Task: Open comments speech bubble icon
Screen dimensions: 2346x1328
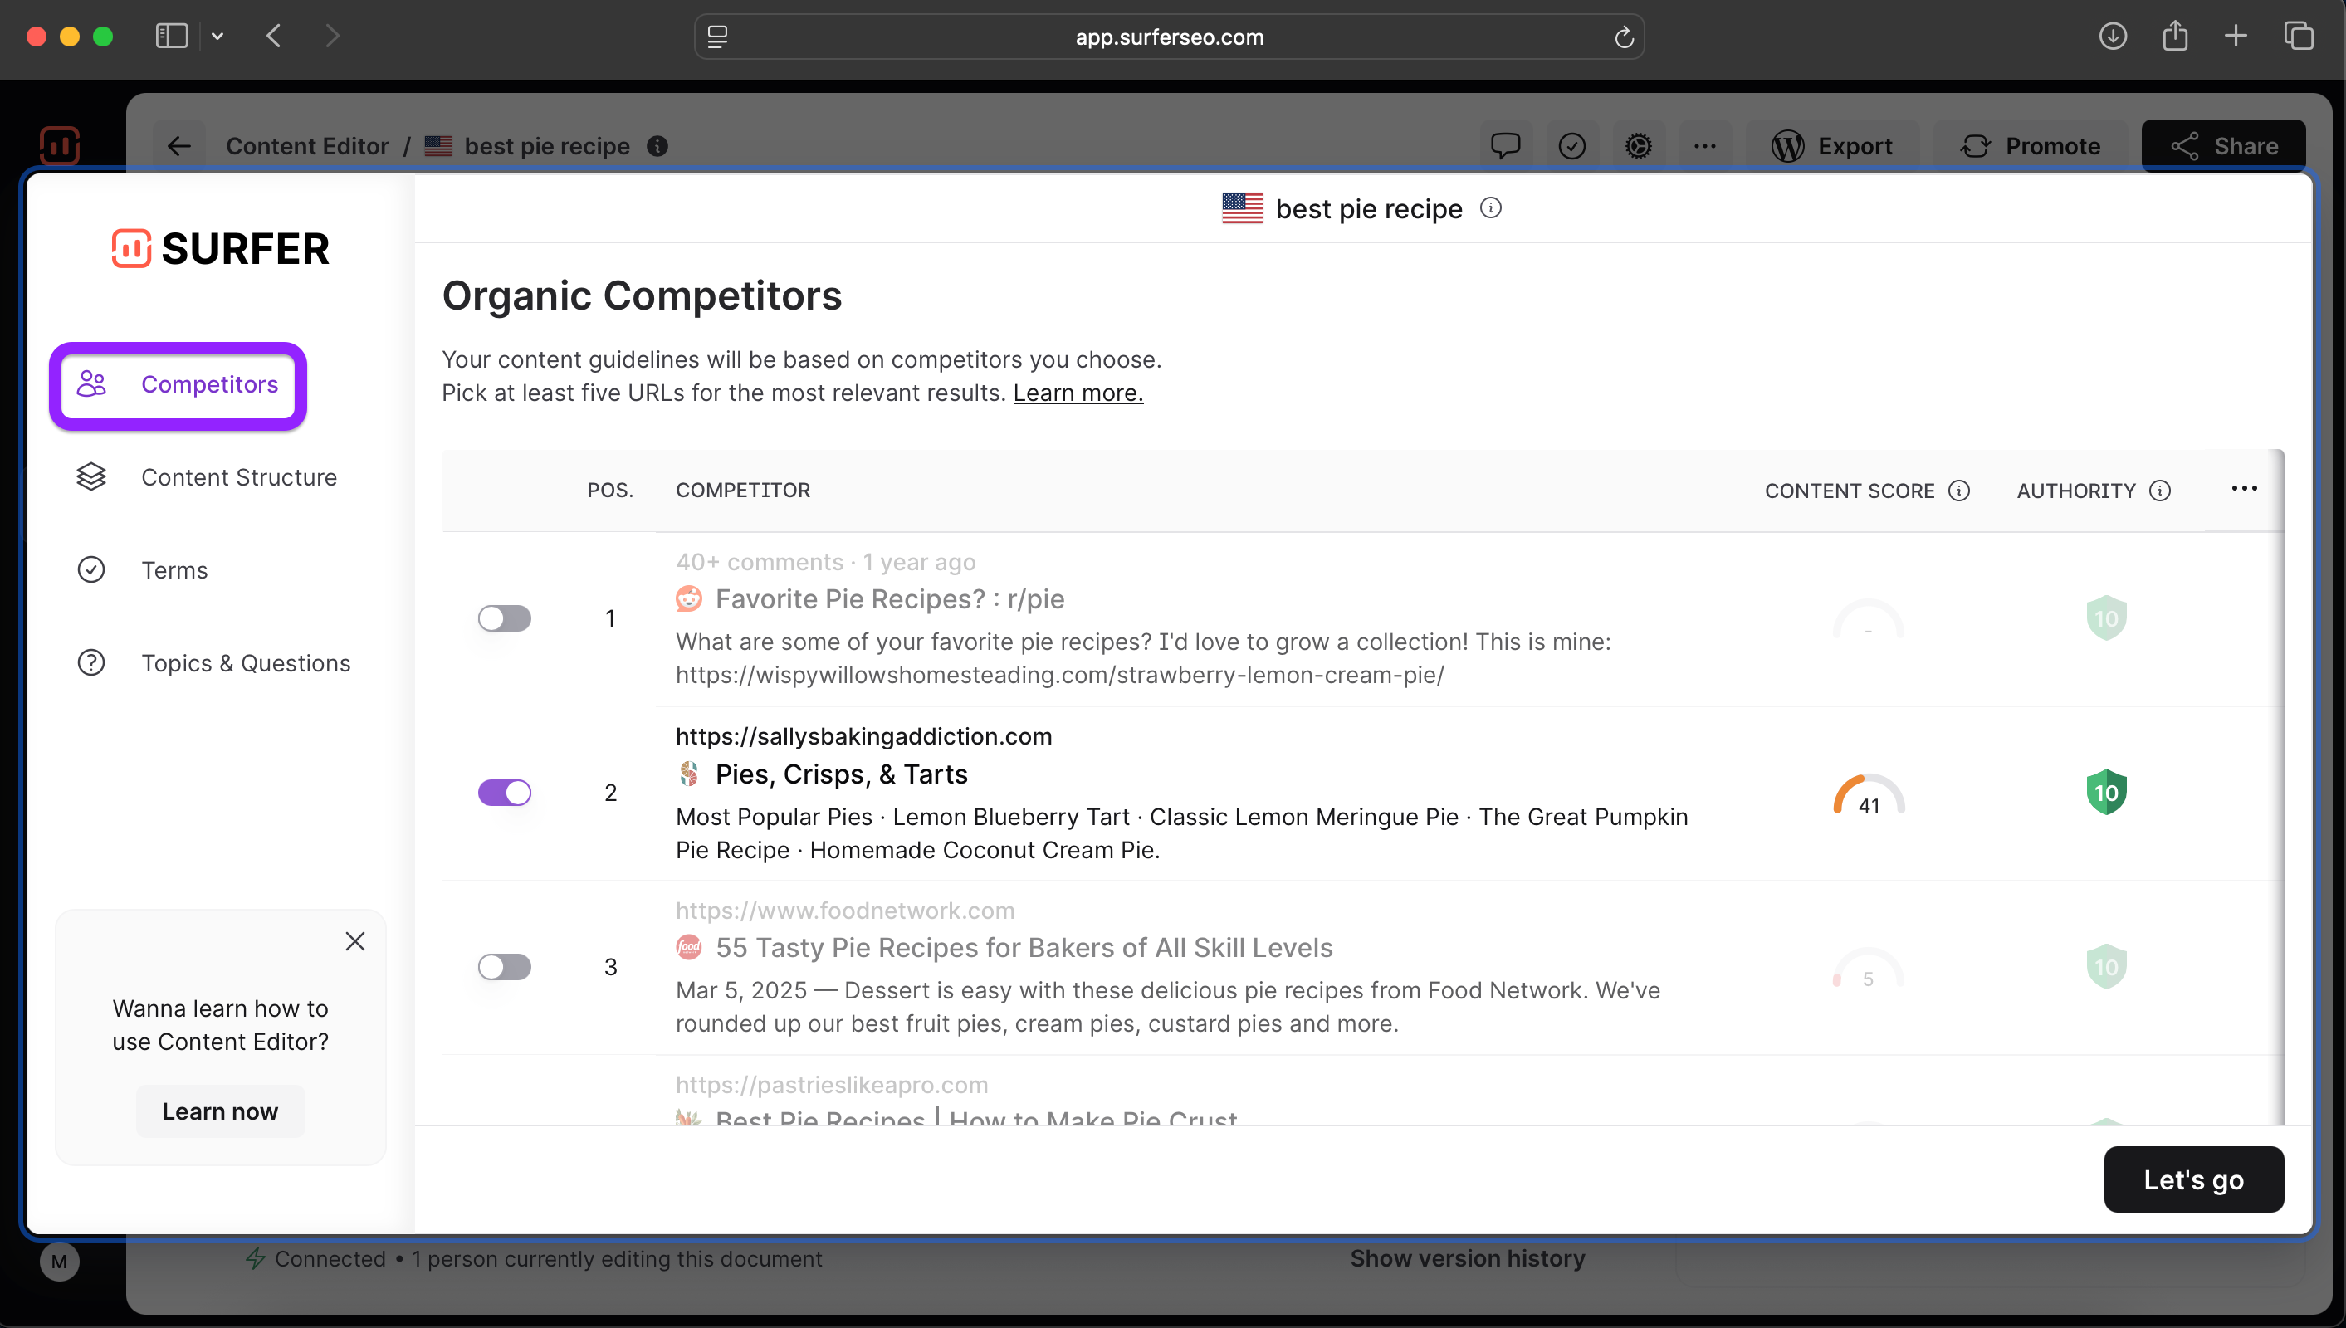Action: click(x=1505, y=146)
